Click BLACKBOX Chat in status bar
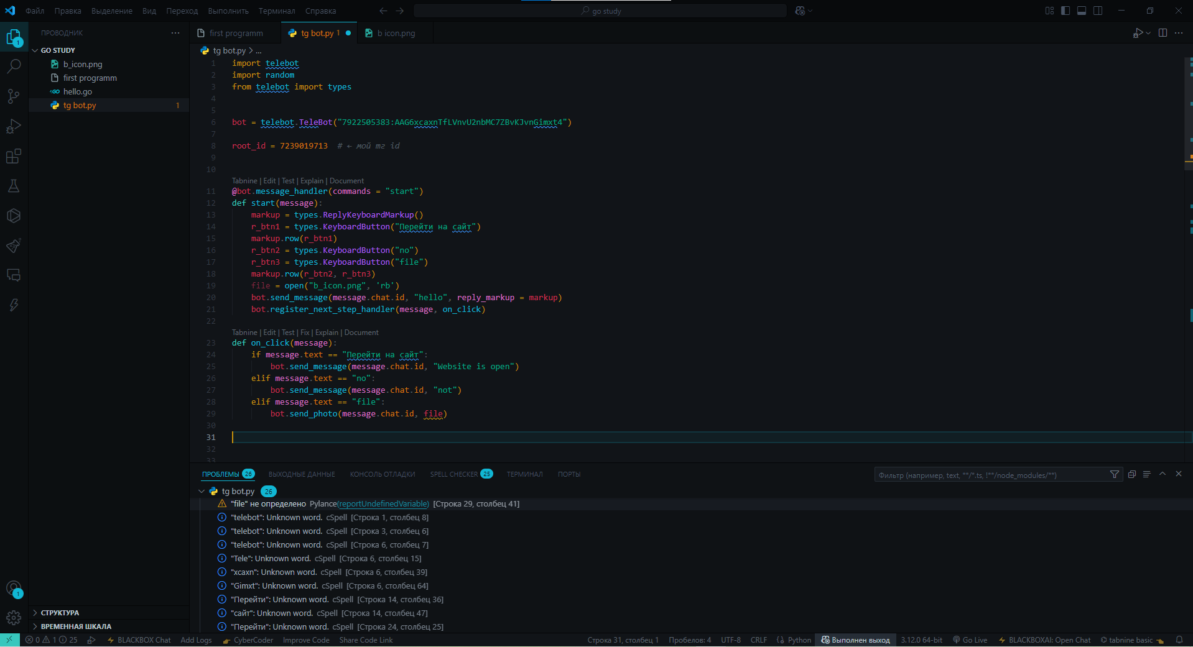 [x=139, y=640]
